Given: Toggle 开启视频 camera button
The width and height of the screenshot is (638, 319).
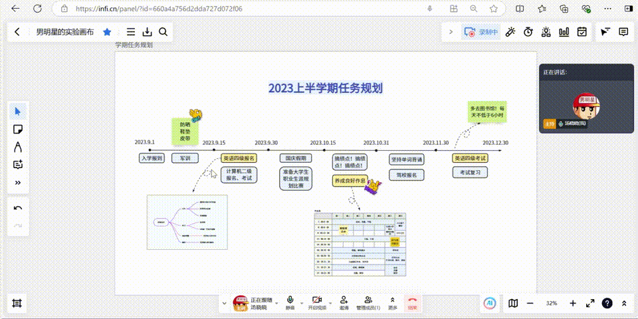Looking at the screenshot, I should click(317, 303).
